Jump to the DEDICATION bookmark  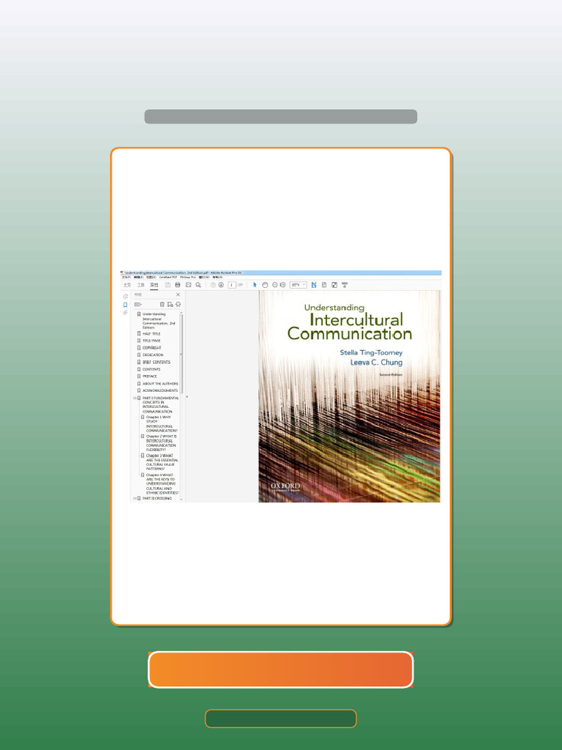(153, 355)
